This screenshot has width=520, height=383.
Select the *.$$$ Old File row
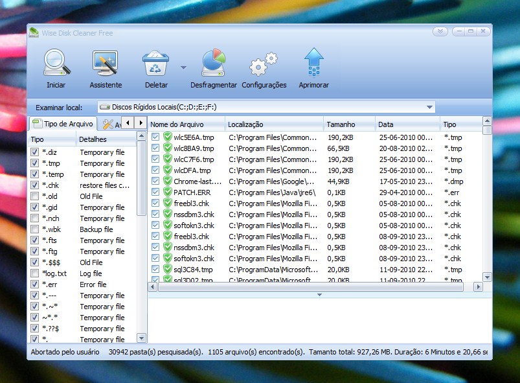[x=83, y=262]
